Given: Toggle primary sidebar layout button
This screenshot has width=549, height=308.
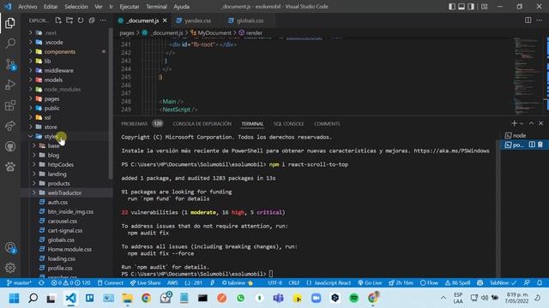Looking at the screenshot, I should click(x=452, y=6).
